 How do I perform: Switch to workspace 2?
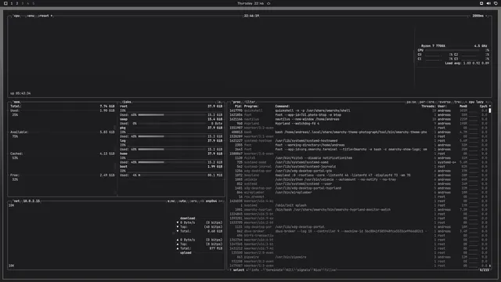pos(17,3)
